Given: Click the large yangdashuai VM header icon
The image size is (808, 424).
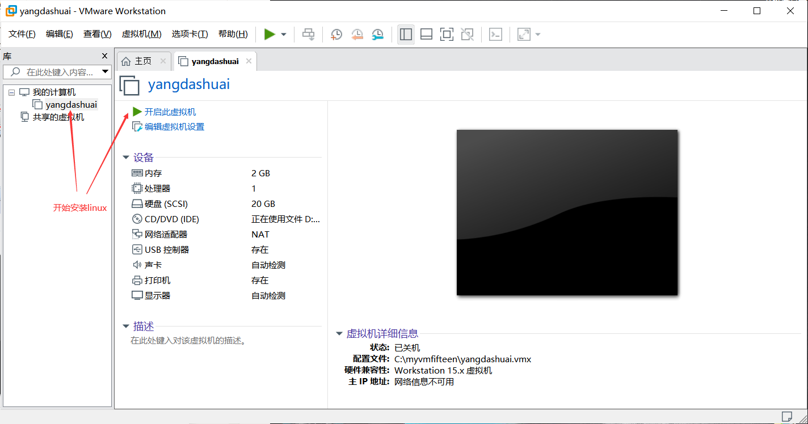Looking at the screenshot, I should click(x=130, y=85).
